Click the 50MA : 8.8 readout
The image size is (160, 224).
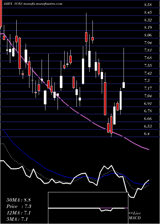tap(19, 200)
